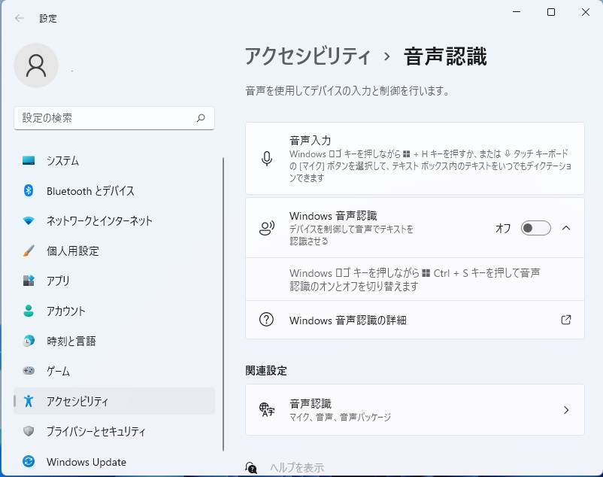Image resolution: width=603 pixels, height=477 pixels.
Task: Click the microphone icon for 音声入力
Action: [267, 159]
